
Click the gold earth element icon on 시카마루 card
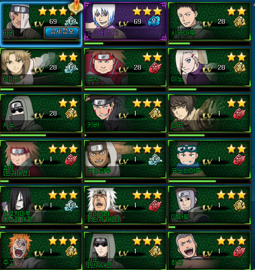(239, 22)
